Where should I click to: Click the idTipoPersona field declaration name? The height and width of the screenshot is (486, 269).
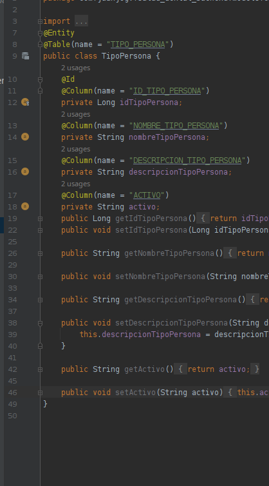point(149,102)
